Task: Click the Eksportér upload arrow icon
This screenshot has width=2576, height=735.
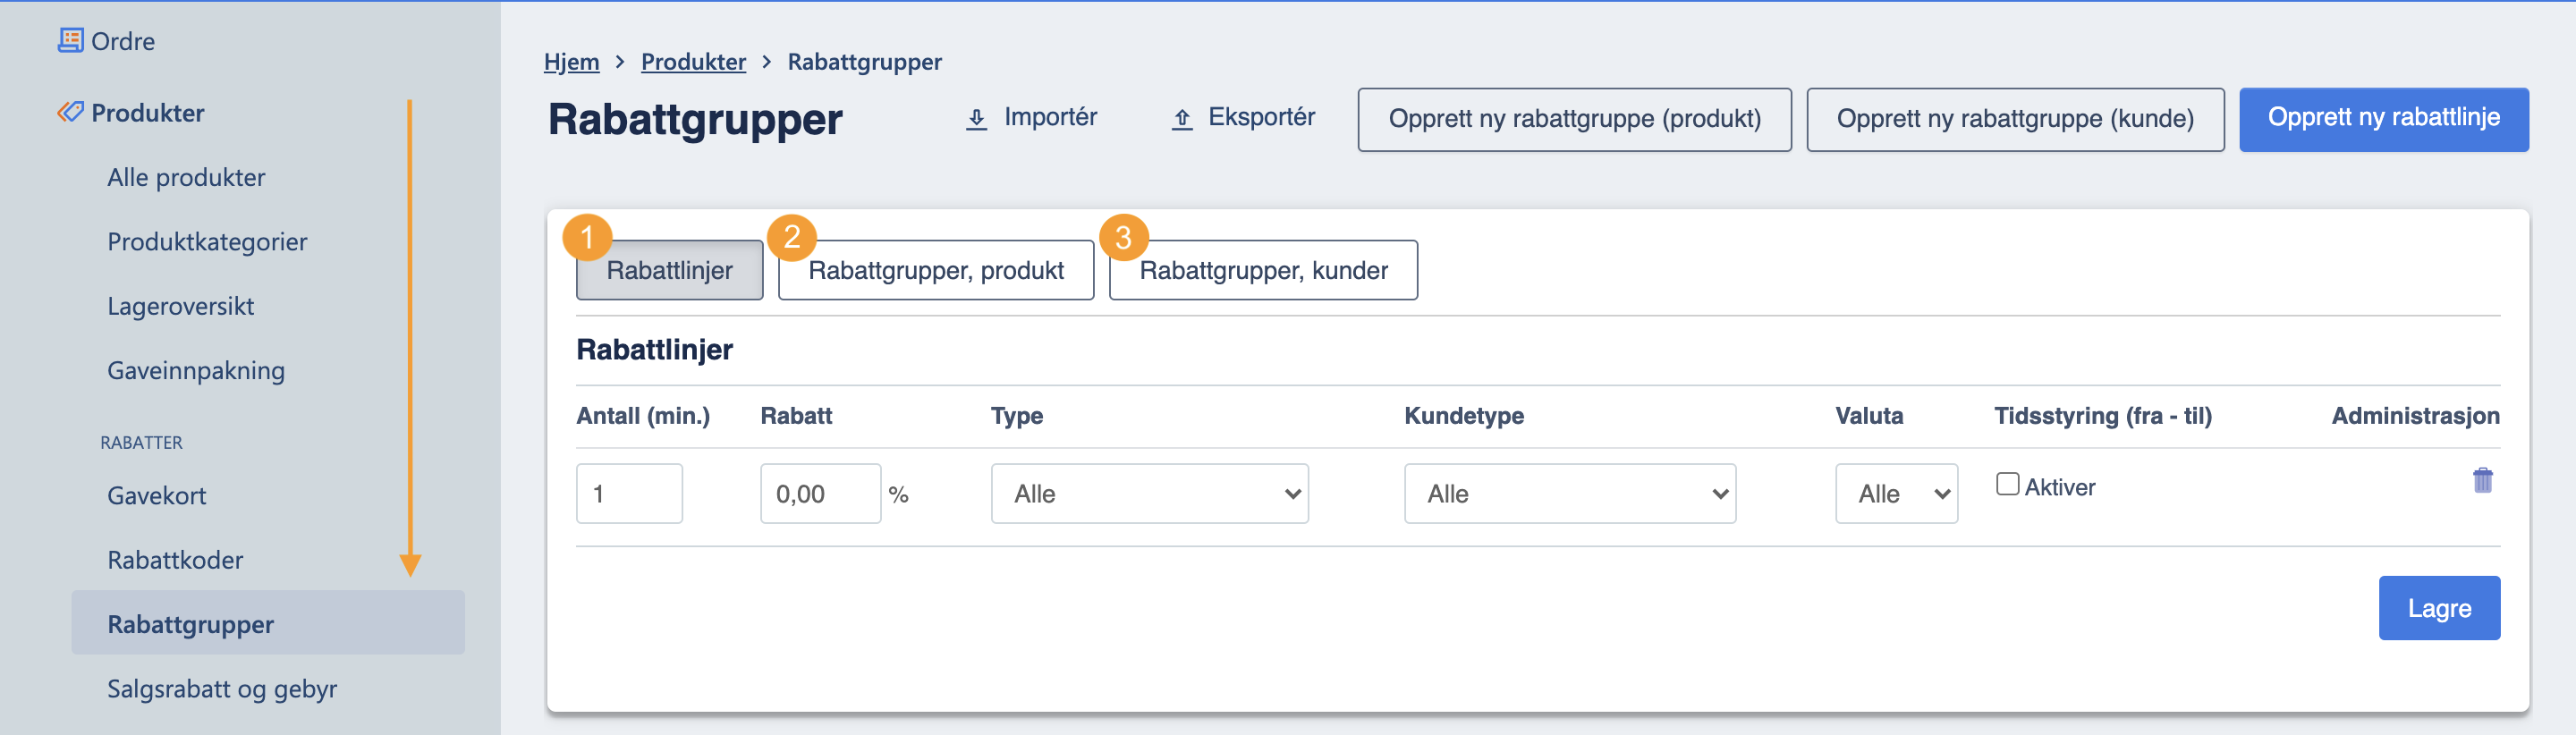Action: pos(1182,119)
